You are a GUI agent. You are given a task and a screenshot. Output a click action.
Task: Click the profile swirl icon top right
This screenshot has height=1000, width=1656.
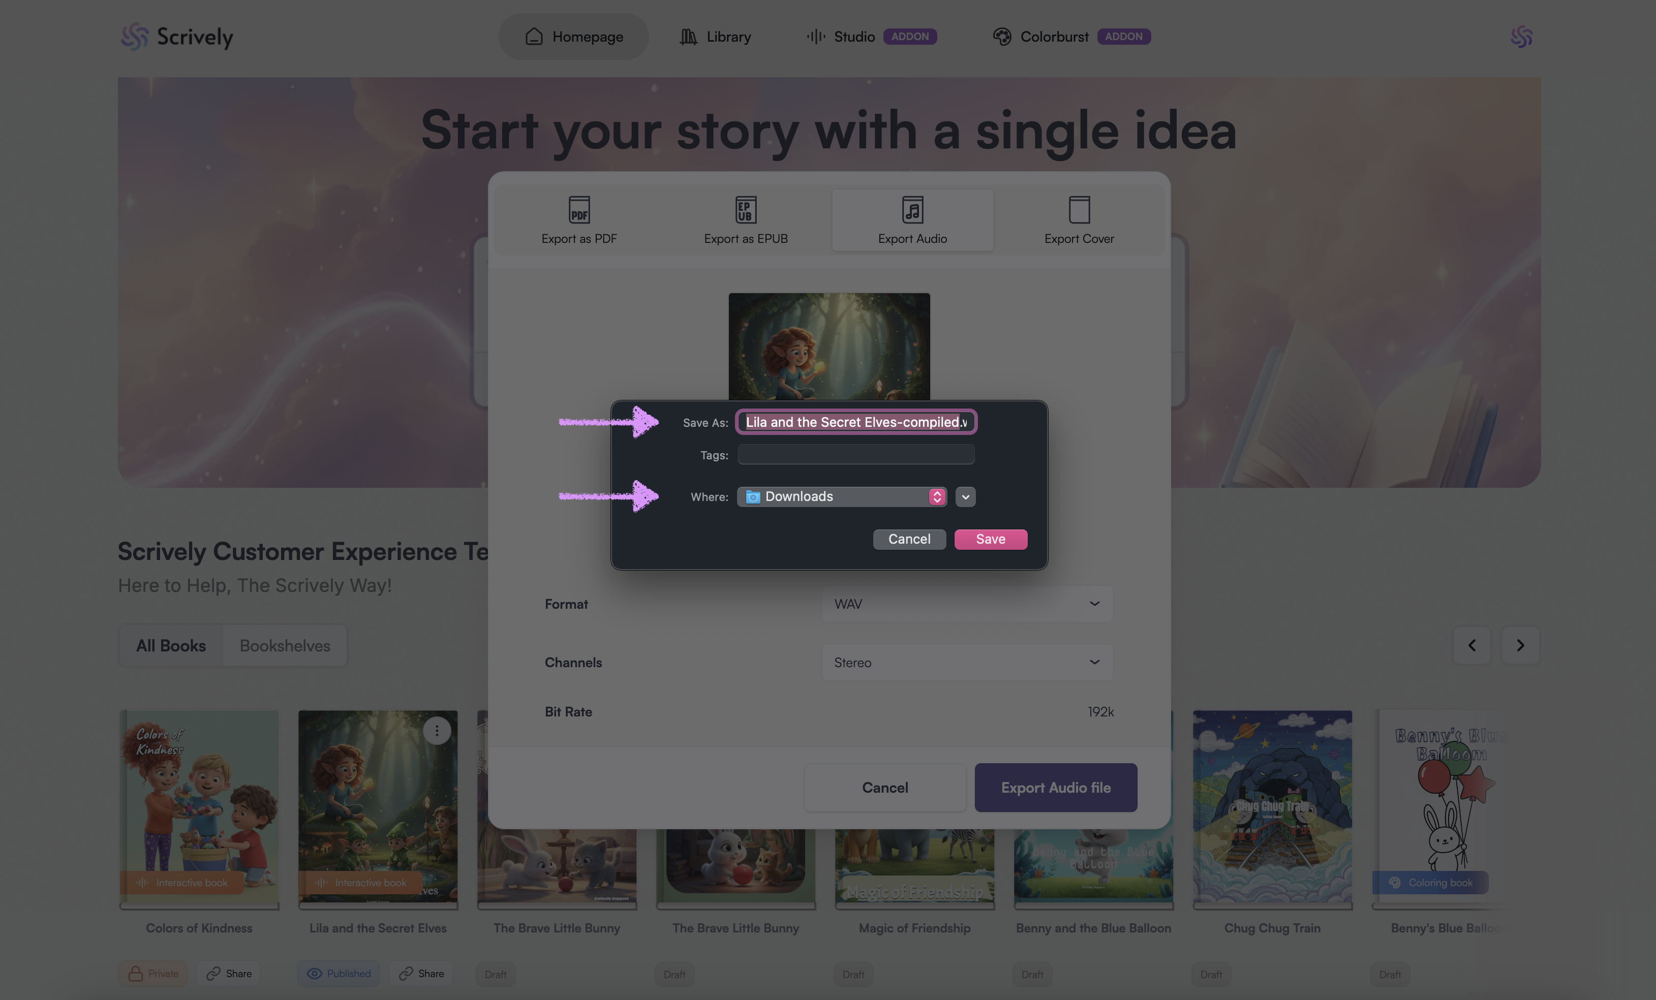(x=1522, y=36)
